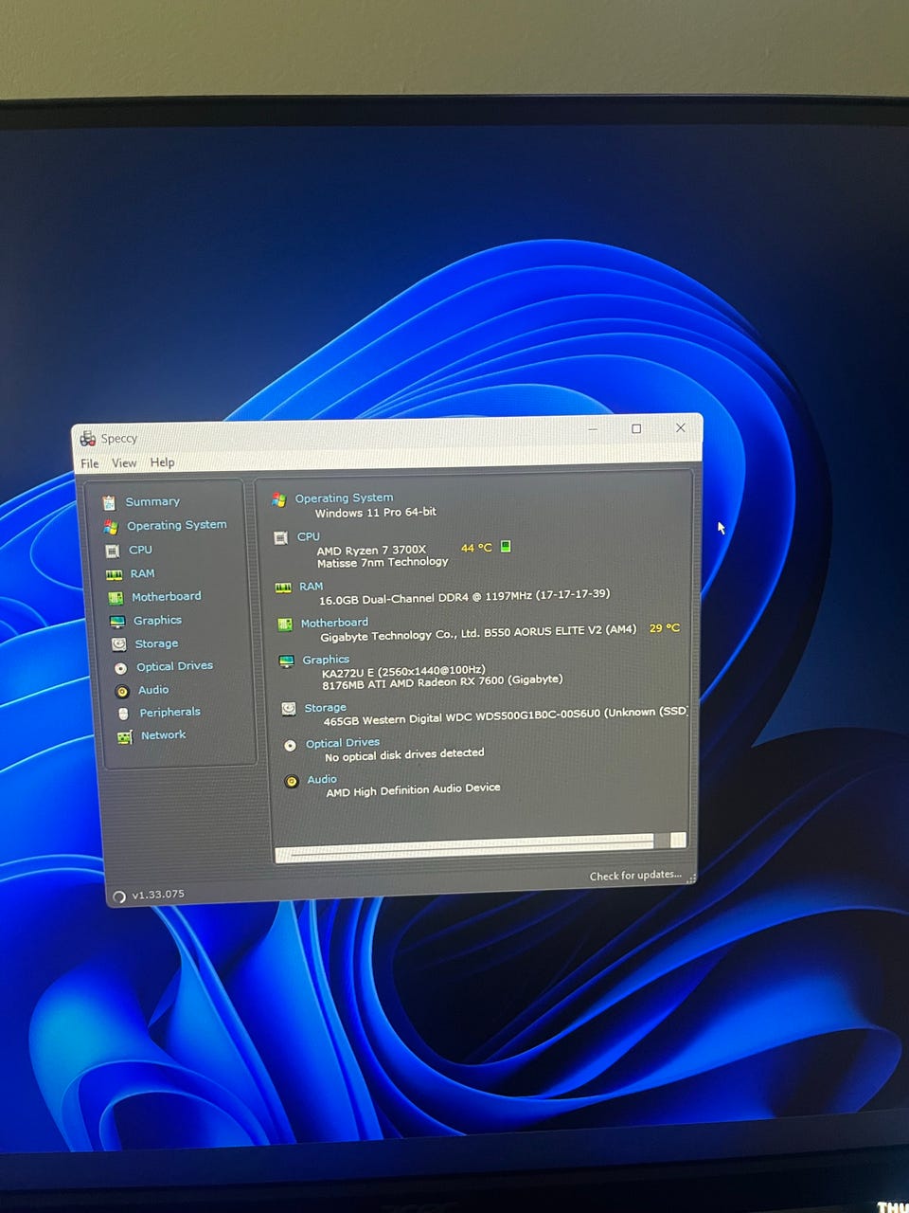Click the Network card icon in sidebar

click(x=124, y=737)
